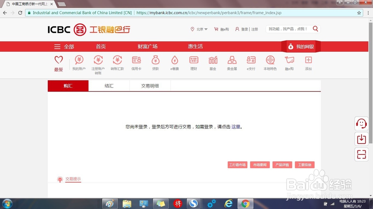Open File Explorer from taskbar
The image size is (373, 209).
[127, 203]
